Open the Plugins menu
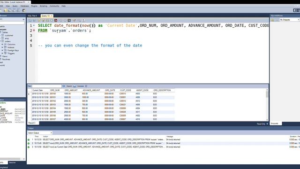Image resolution: width=300 pixels, height=169 pixels. click(34, 6)
